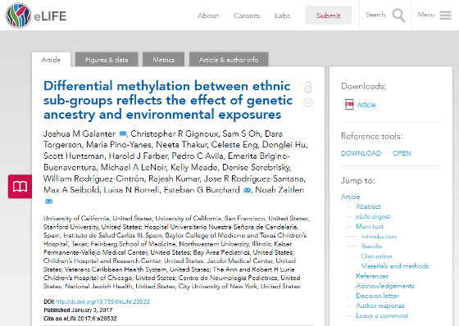Click the OPEN reference tools link

click(402, 153)
